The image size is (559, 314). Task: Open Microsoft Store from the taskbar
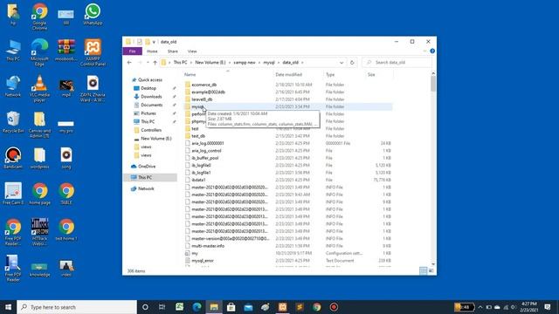pyautogui.click(x=231, y=307)
